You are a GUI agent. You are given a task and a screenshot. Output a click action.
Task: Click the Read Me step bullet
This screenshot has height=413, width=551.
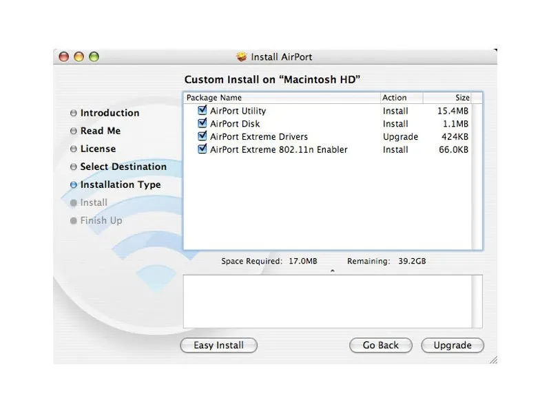pos(74,131)
